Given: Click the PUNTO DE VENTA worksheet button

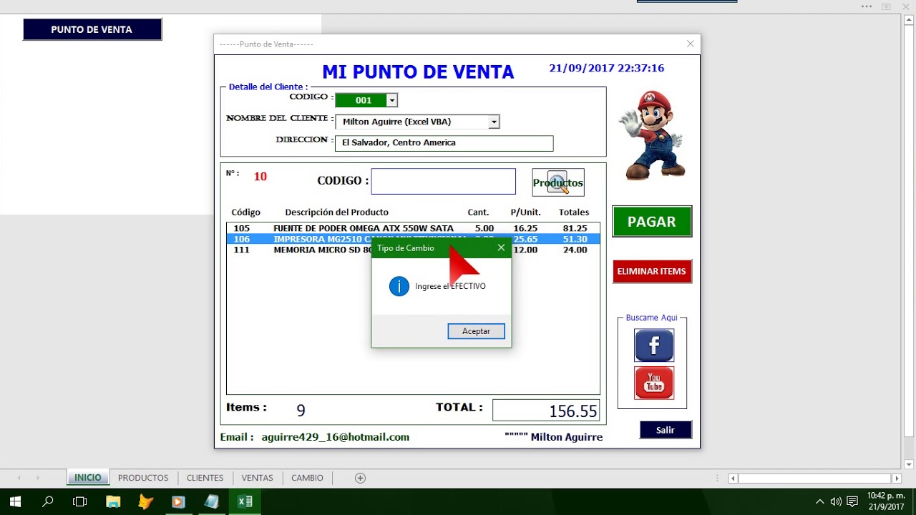Looking at the screenshot, I should 92,29.
